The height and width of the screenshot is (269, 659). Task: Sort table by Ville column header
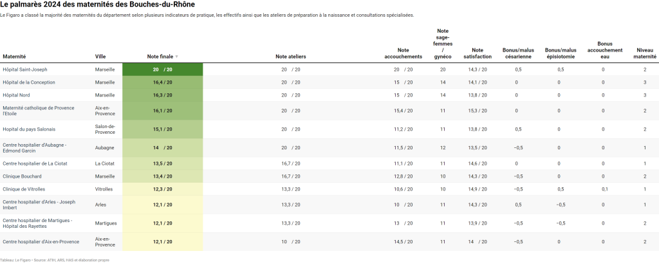click(100, 57)
